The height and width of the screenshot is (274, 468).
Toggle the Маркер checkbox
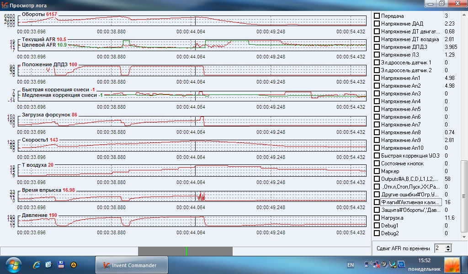tap(377, 171)
